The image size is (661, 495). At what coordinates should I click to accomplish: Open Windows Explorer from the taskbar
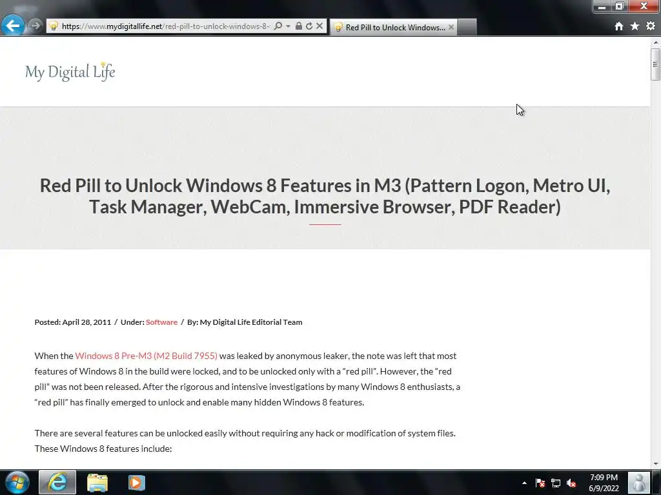click(97, 482)
